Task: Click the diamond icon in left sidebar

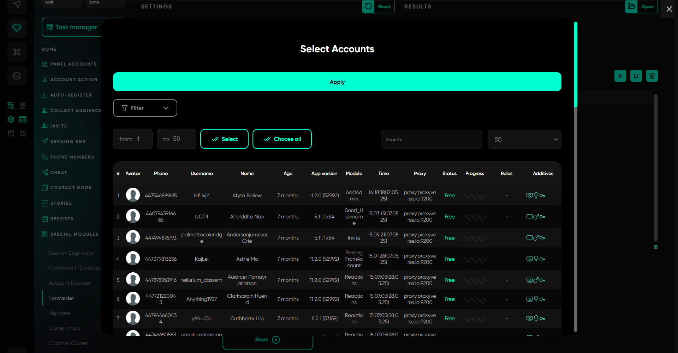Action: 17,28
